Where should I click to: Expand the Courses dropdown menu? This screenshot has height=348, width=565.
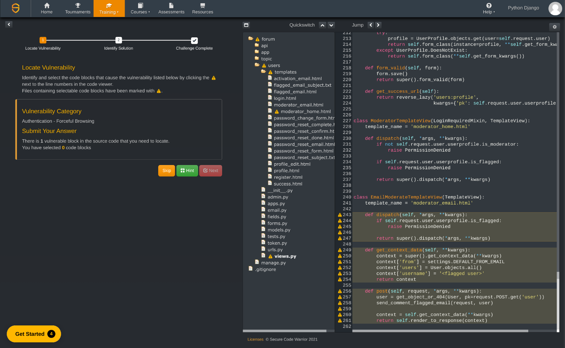point(140,8)
